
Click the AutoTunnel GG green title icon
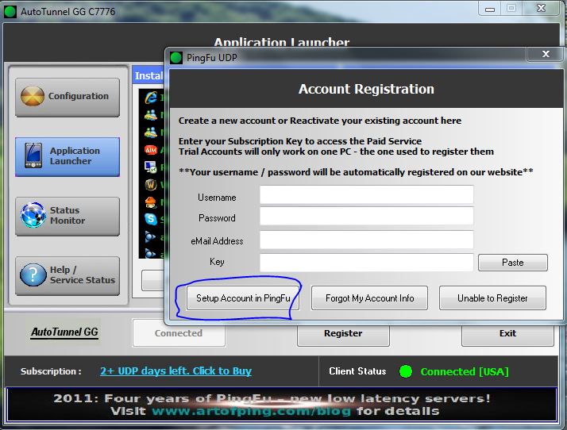pyautogui.click(x=10, y=12)
